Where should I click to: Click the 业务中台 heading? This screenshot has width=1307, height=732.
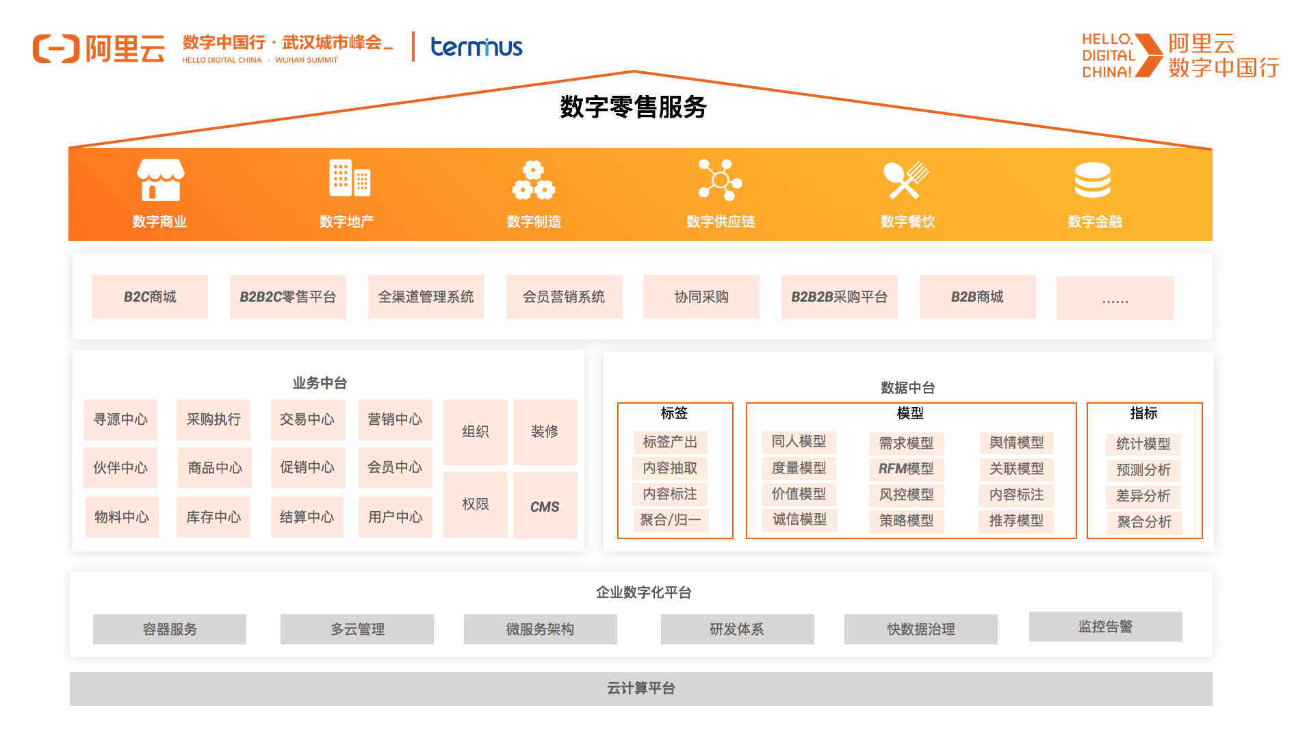pos(320,383)
